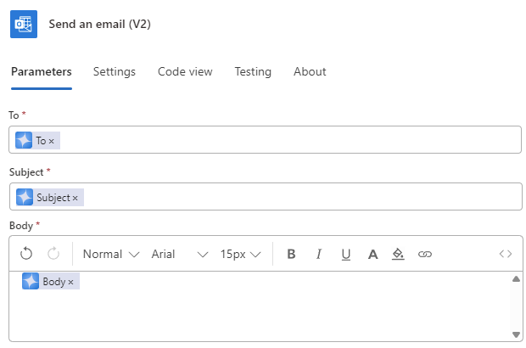Open the highlight fill color tool

[x=398, y=254]
